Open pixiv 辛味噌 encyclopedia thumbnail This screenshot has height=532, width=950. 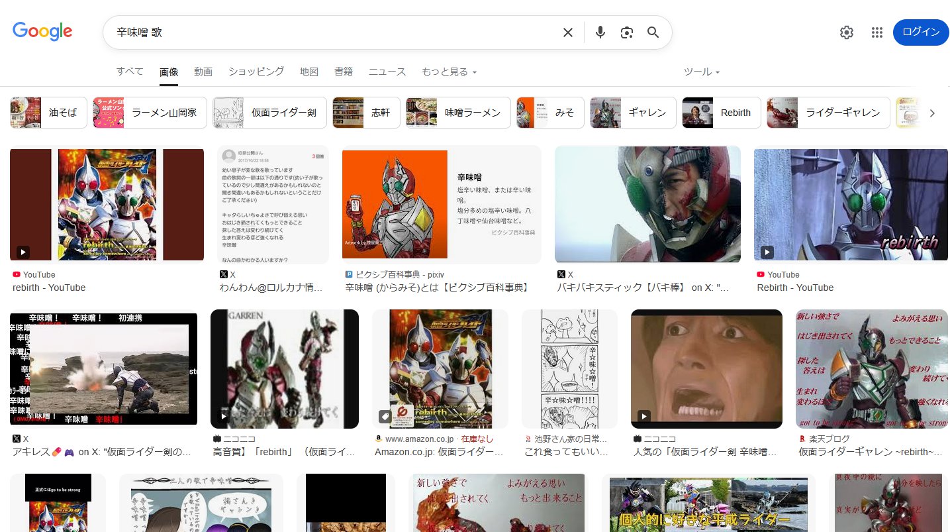coord(442,205)
